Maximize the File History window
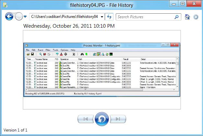 click(183, 4)
